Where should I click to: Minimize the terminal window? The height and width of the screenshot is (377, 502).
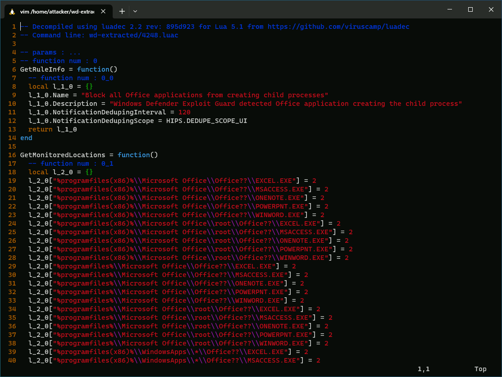click(449, 9)
